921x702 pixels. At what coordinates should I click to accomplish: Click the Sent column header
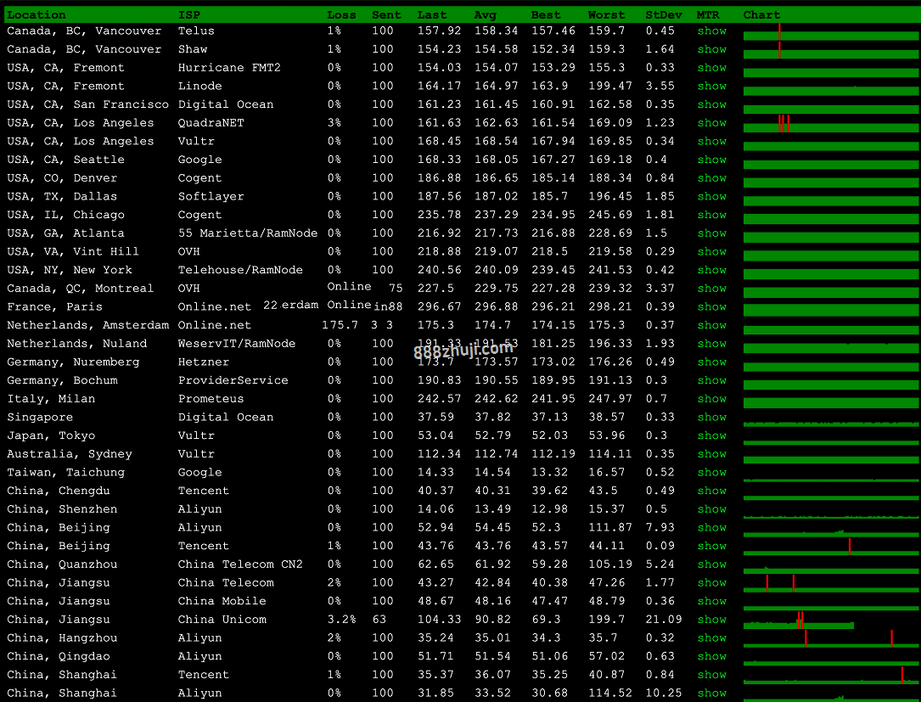386,14
